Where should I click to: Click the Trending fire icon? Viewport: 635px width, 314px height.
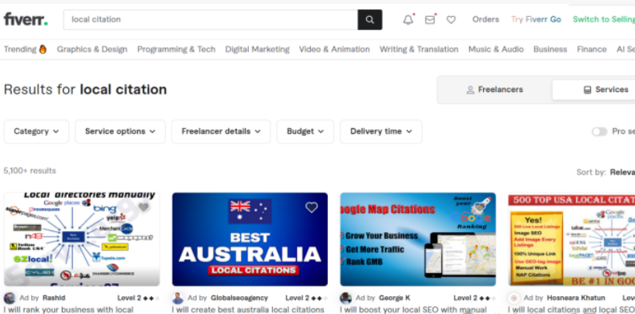click(x=43, y=49)
